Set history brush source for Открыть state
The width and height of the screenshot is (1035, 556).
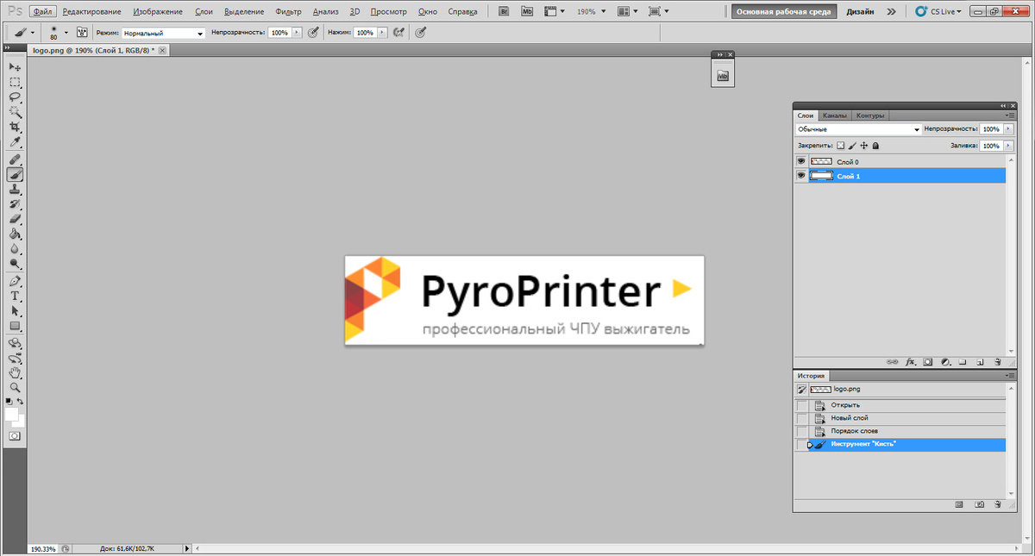tap(802, 405)
